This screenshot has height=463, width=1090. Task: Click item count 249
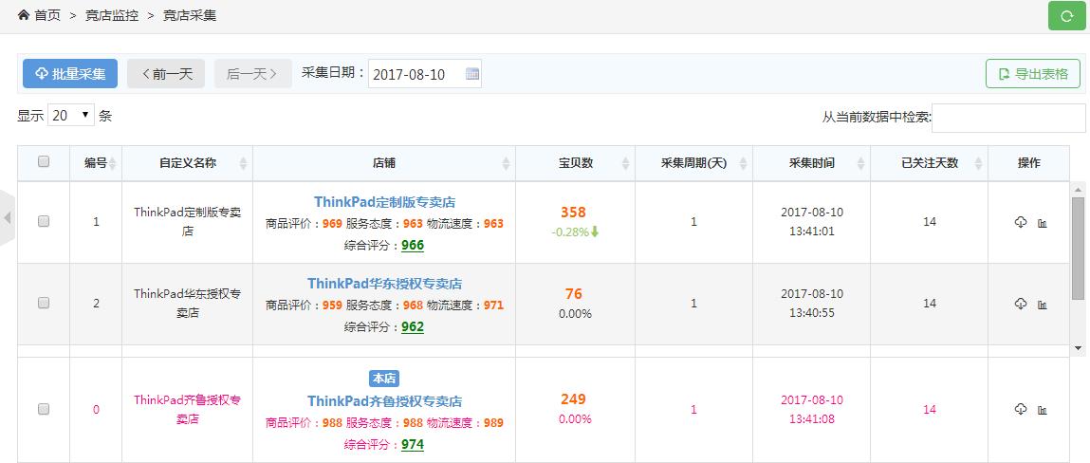click(x=574, y=399)
